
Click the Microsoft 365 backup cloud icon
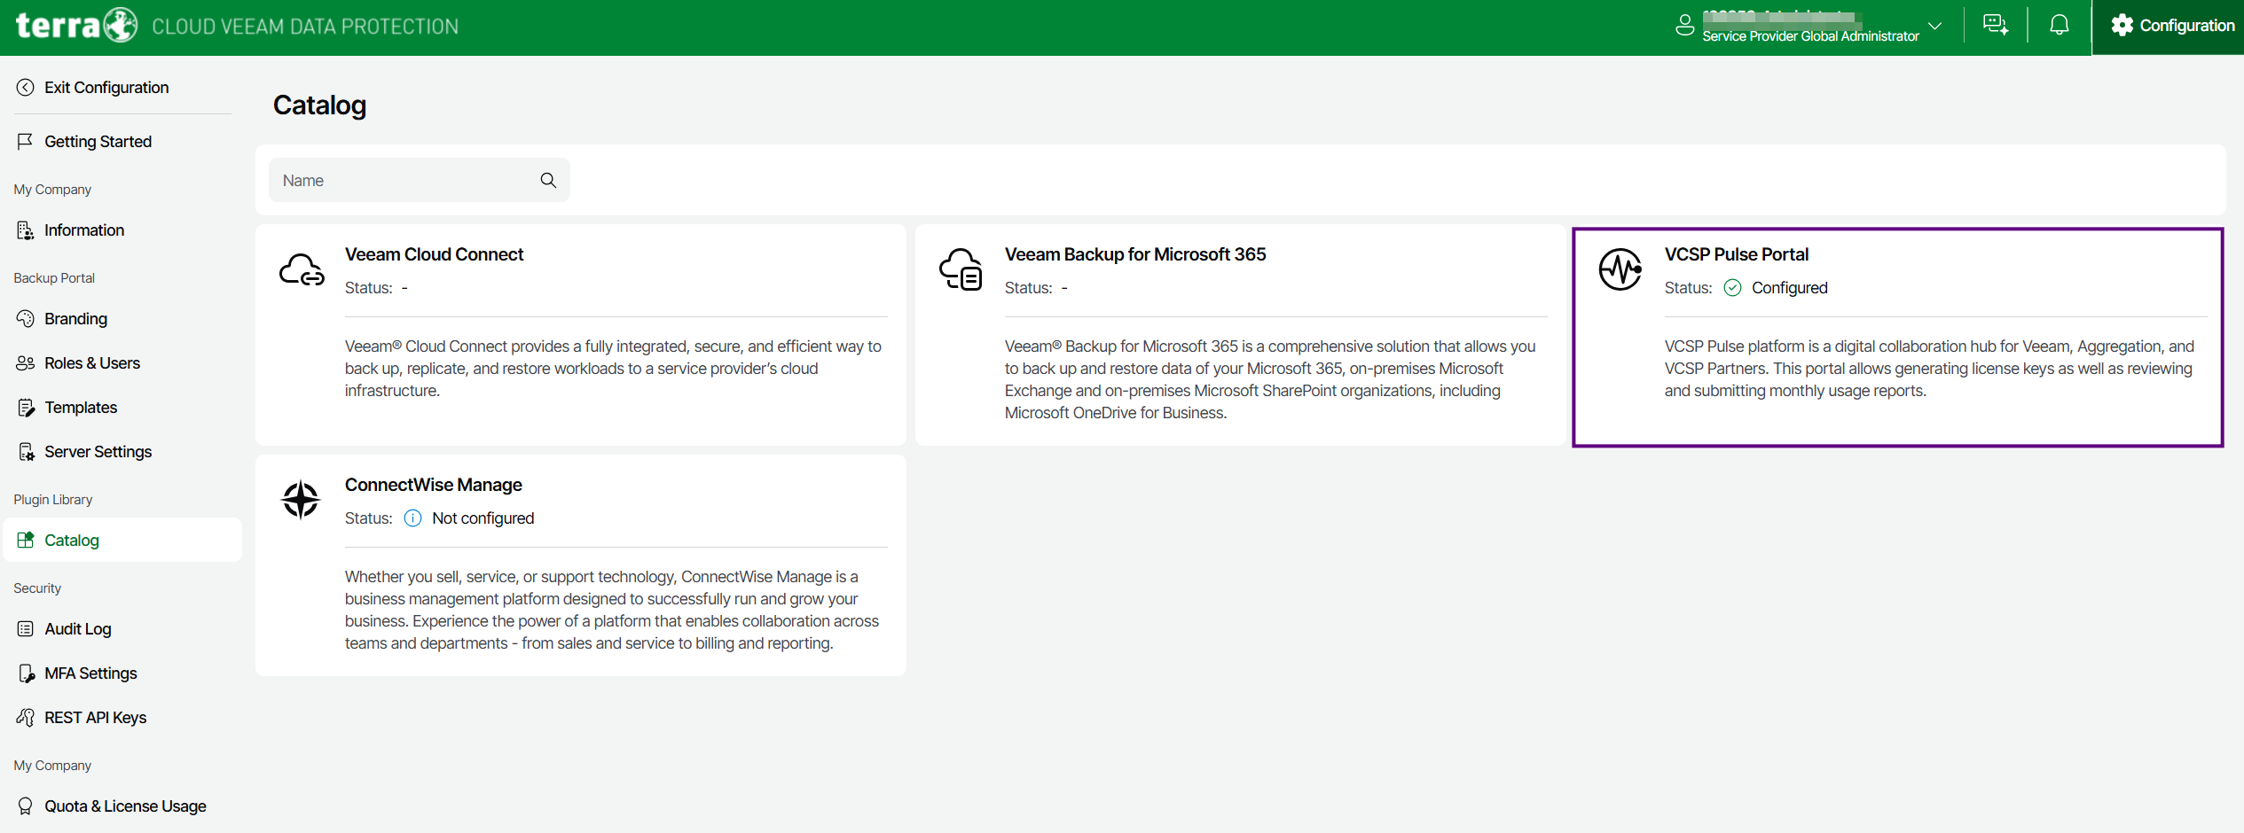[961, 269]
